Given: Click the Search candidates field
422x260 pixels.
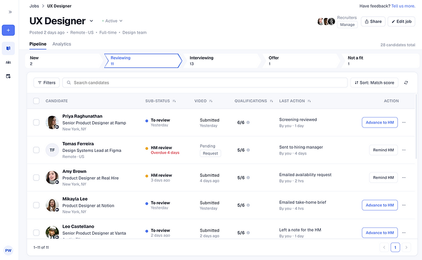Looking at the screenshot, I should [x=205, y=83].
